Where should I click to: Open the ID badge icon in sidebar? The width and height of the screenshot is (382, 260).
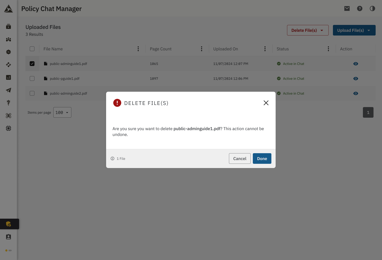tap(8, 237)
